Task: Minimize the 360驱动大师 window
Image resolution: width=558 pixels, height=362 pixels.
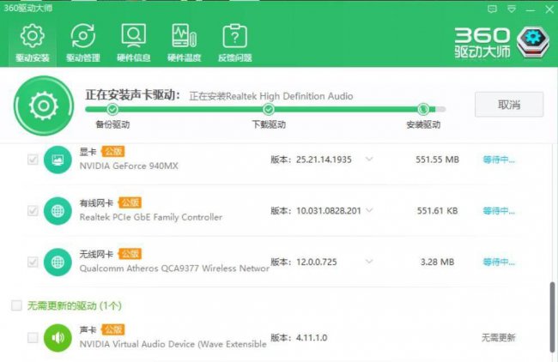Action: click(531, 10)
